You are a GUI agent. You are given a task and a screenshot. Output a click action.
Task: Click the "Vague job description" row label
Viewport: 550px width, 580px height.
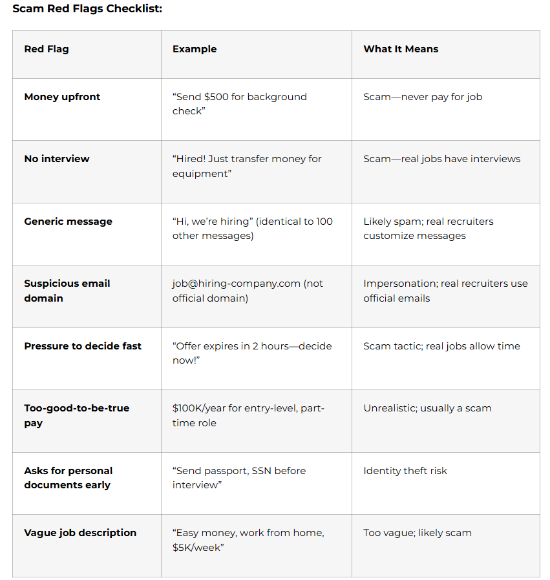point(80,533)
